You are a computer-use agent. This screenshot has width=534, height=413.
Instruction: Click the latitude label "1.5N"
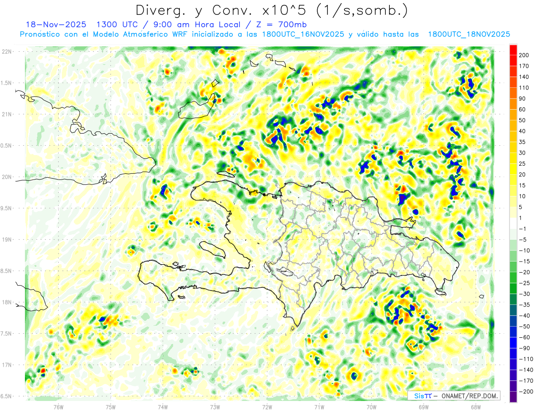pos(6,83)
